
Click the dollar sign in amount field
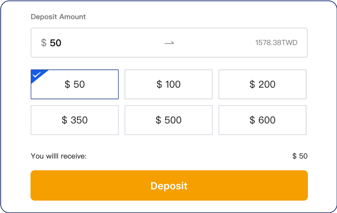click(44, 43)
